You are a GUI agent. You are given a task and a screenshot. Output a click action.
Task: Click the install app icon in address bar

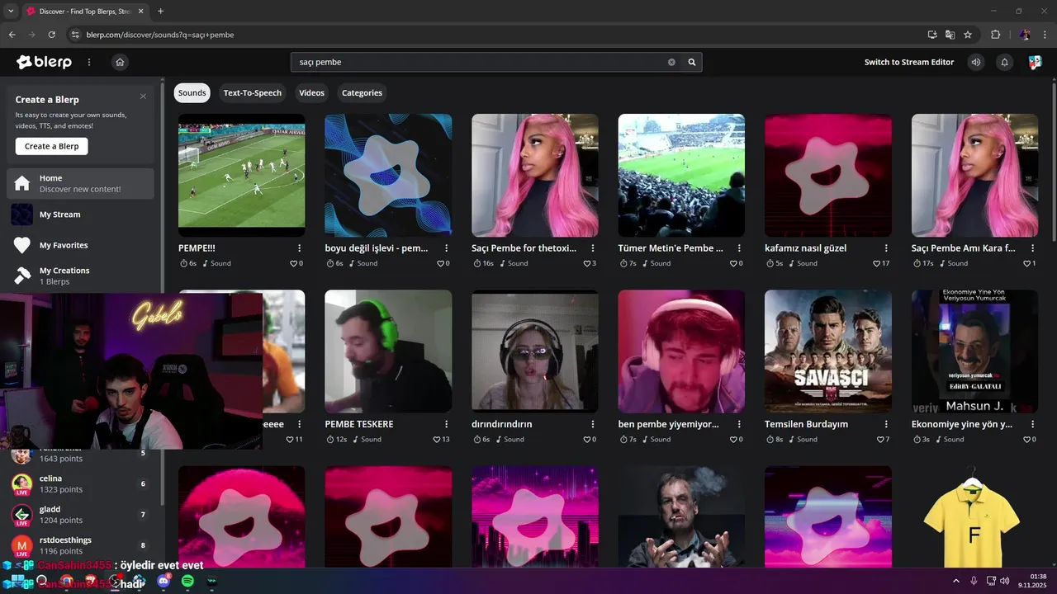(x=932, y=35)
